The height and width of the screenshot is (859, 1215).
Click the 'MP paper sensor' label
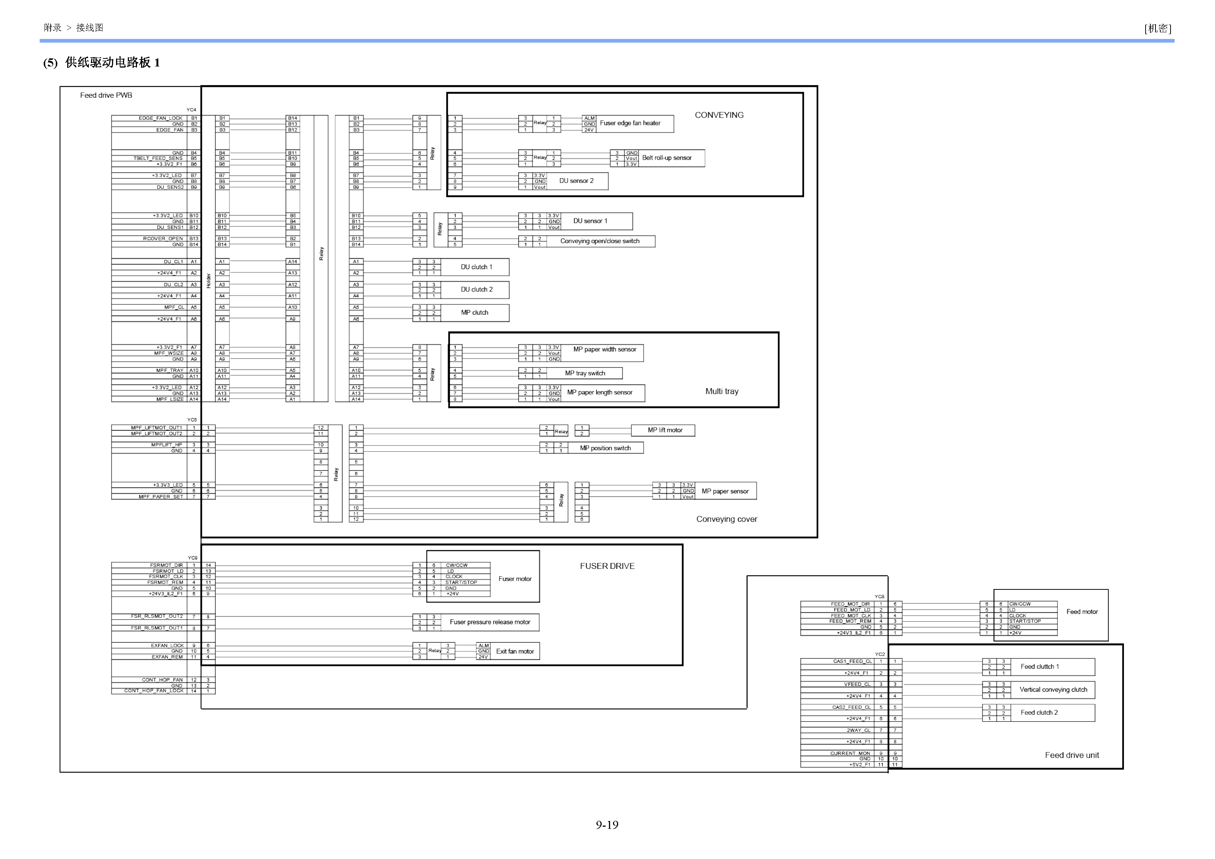[x=725, y=492]
